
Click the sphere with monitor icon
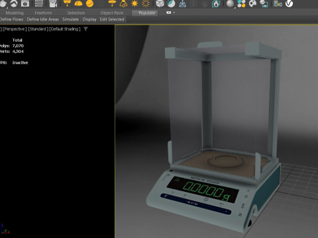(x=264, y=3)
